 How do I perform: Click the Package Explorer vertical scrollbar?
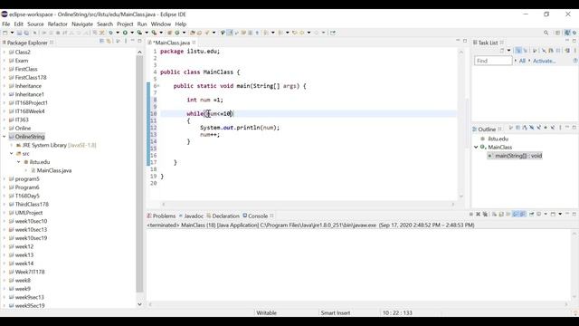139,174
